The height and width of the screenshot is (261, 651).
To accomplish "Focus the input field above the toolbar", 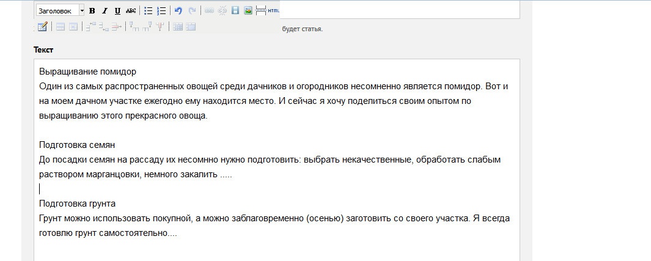I will tap(400, 10).
